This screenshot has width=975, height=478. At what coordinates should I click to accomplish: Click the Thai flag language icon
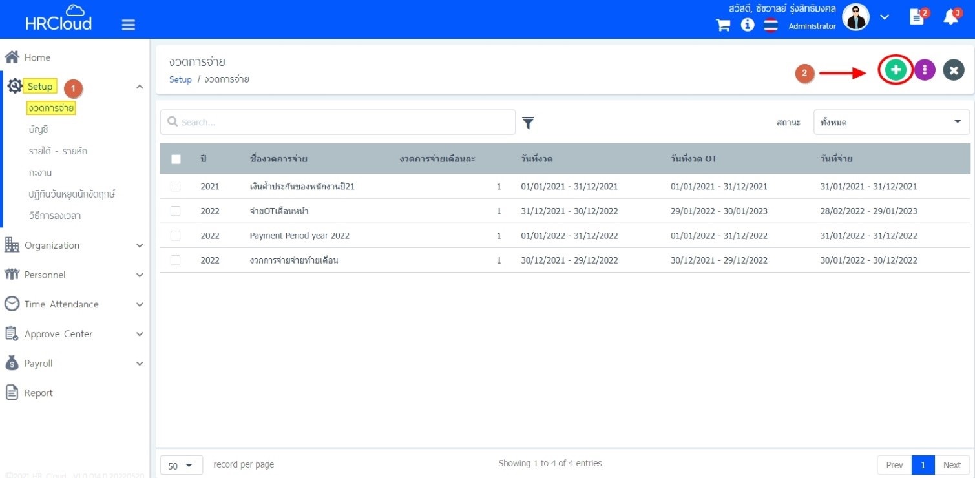(770, 26)
